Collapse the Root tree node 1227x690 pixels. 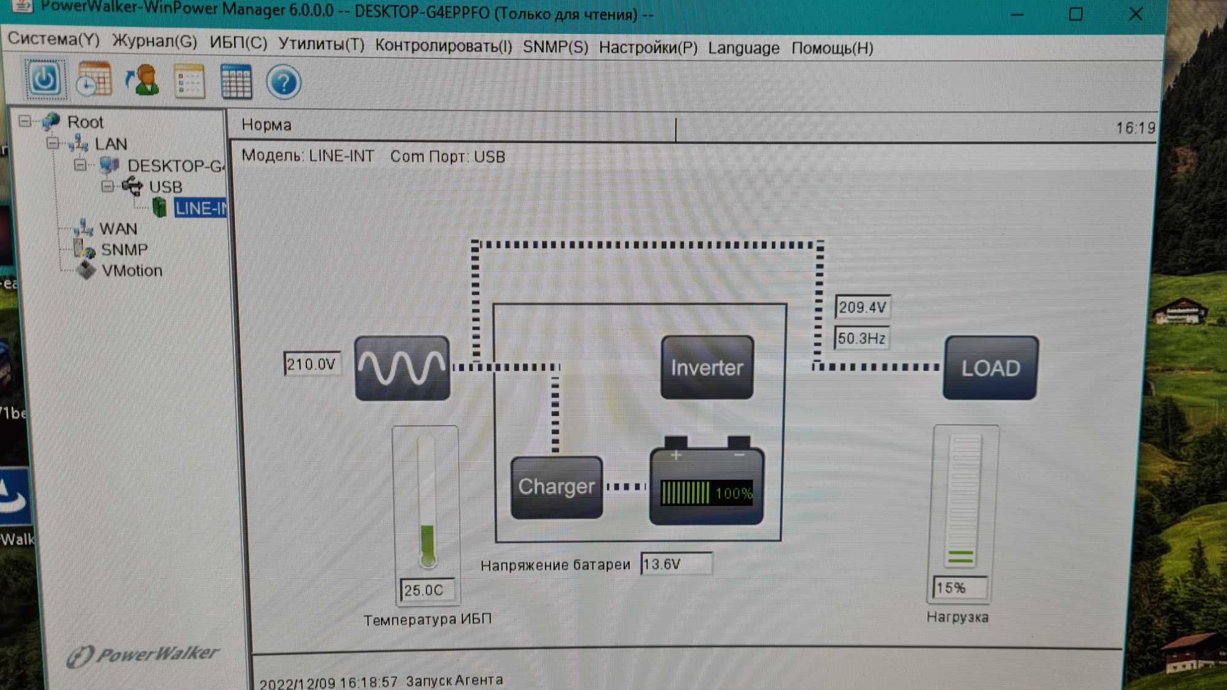[25, 121]
